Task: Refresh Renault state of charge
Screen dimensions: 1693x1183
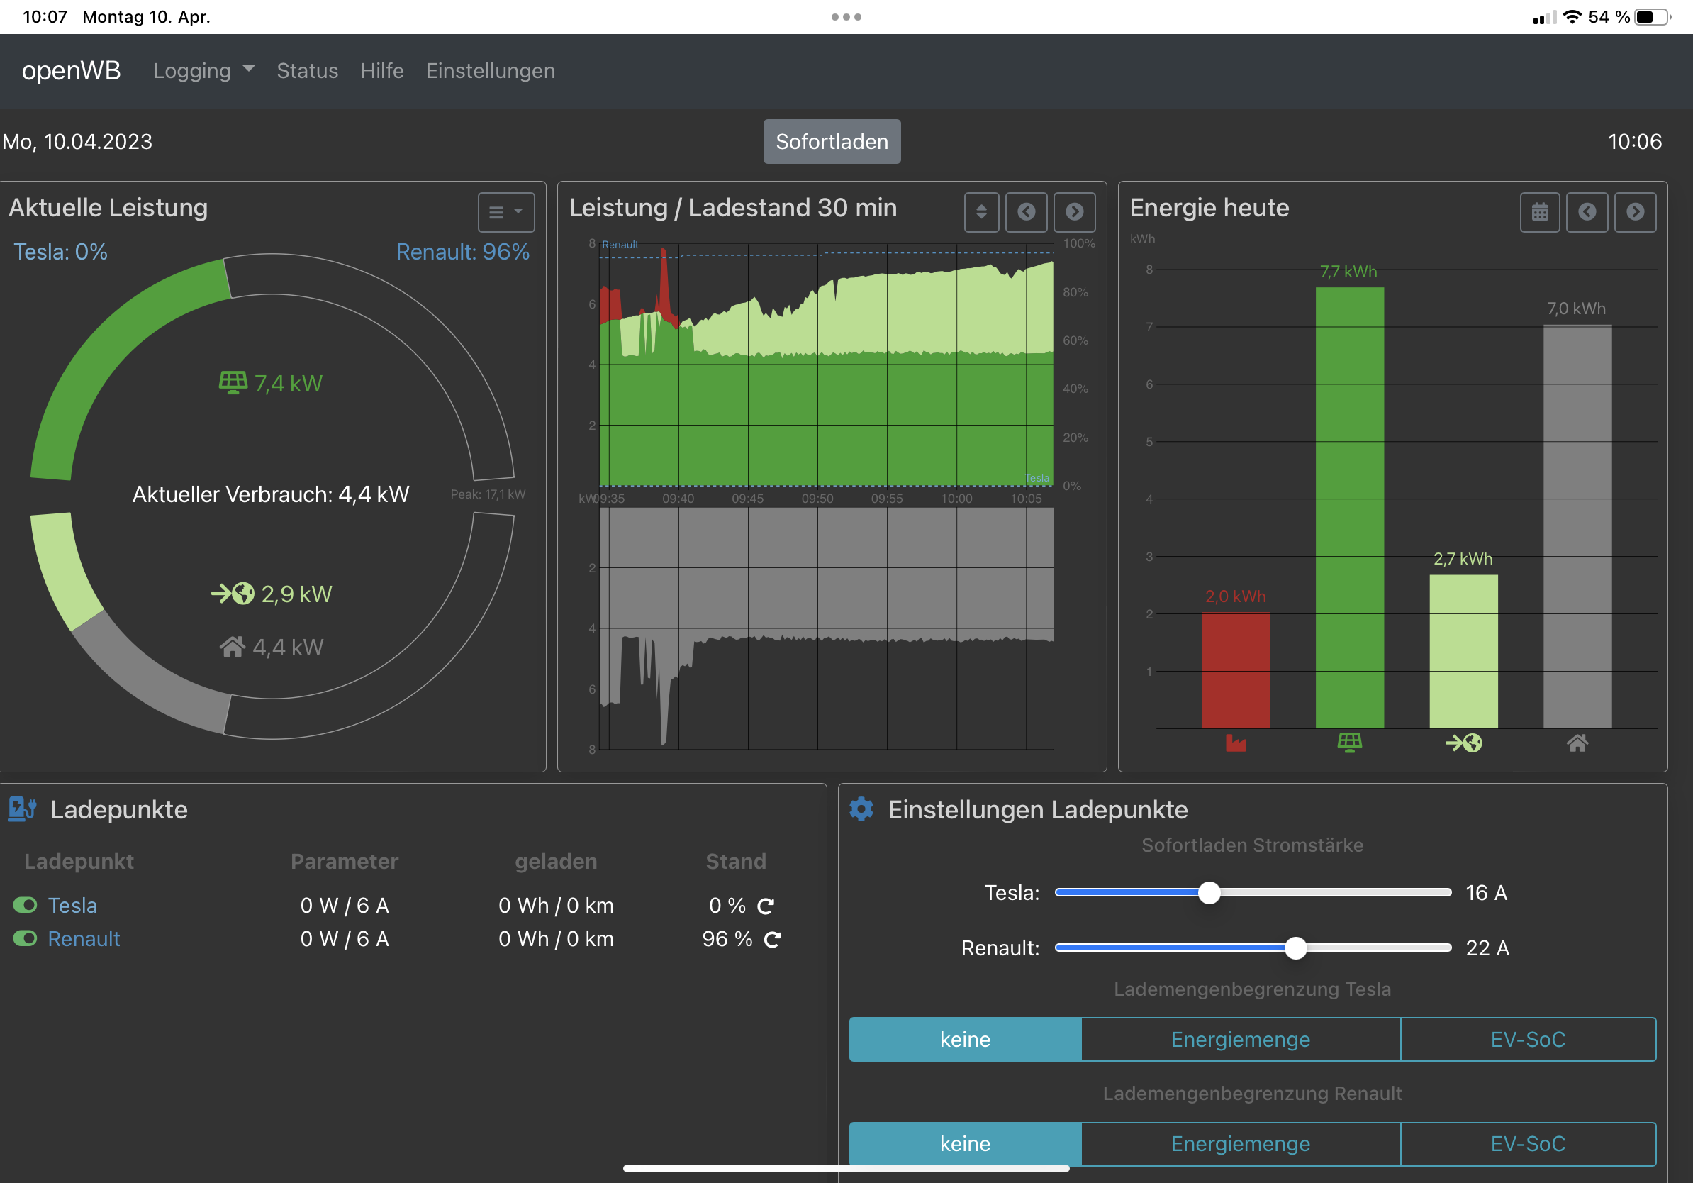Action: click(772, 939)
